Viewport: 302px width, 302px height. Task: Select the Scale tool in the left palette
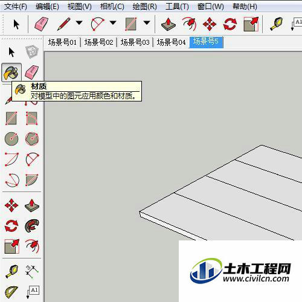(11, 246)
